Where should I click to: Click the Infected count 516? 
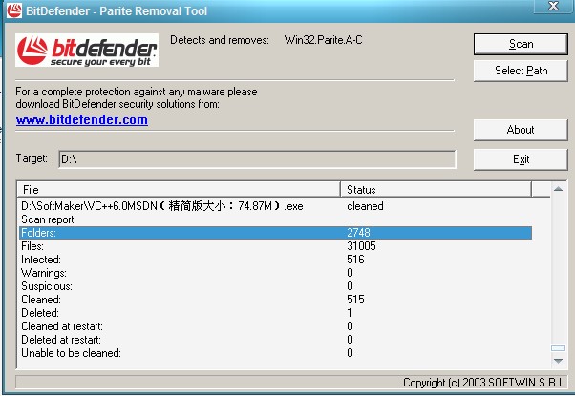[355, 260]
